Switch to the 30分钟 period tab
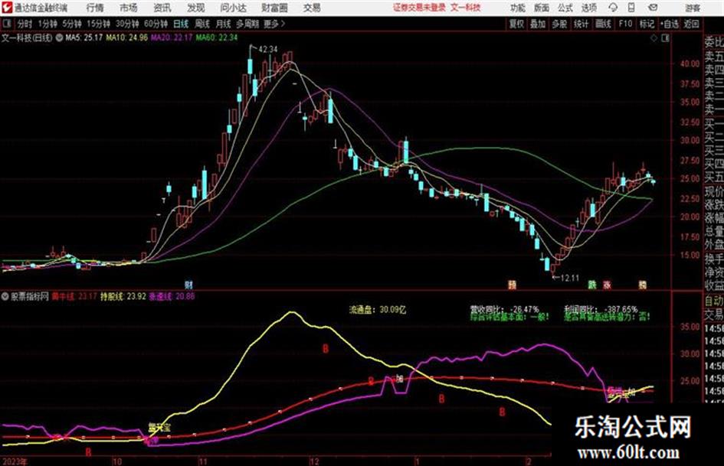724x466 pixels. [127, 24]
